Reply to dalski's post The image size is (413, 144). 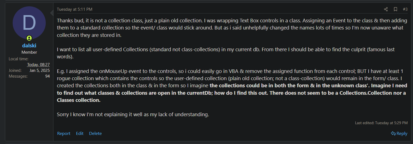click(x=399, y=134)
